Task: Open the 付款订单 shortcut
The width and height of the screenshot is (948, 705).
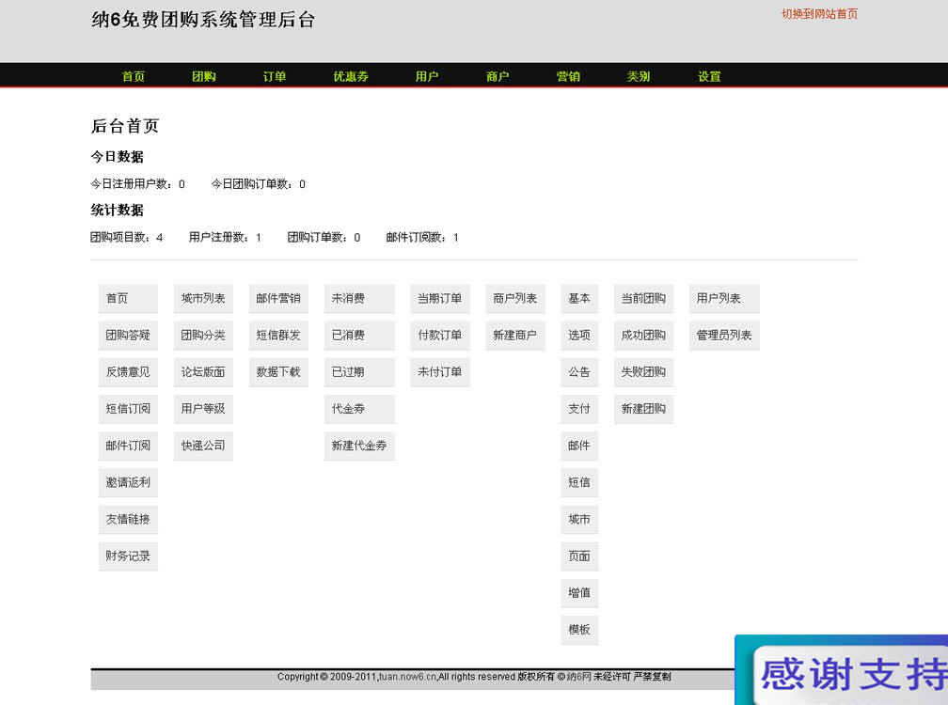Action: pyautogui.click(x=440, y=336)
